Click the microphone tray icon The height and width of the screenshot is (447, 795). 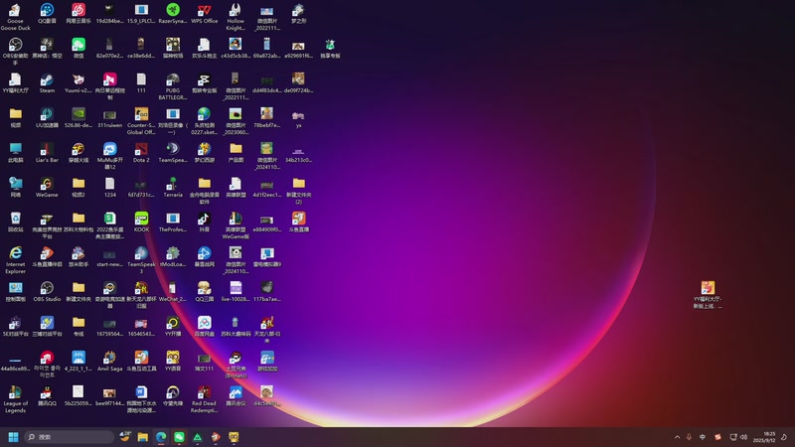689,437
